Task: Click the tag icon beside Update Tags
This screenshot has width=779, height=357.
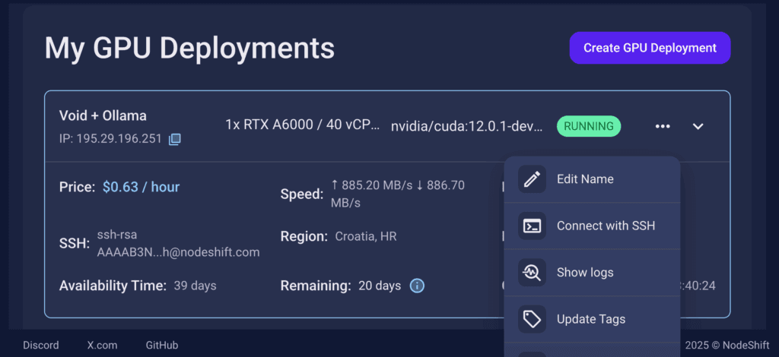Action: tap(532, 319)
